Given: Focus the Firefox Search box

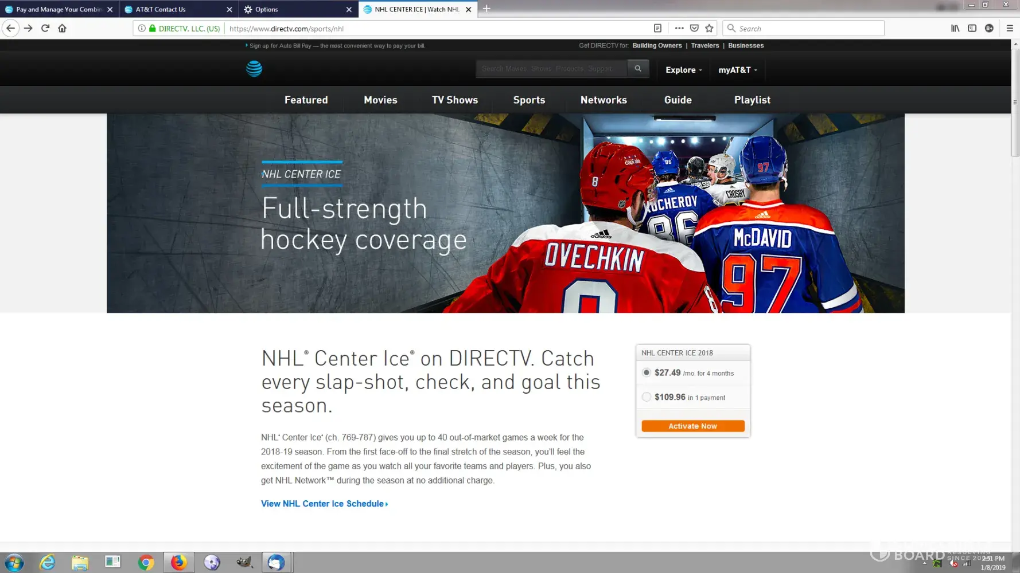Looking at the screenshot, I should (x=804, y=28).
